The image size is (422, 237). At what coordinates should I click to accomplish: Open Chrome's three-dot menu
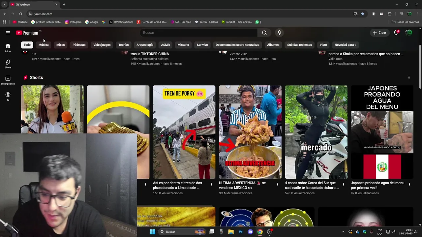point(417,14)
